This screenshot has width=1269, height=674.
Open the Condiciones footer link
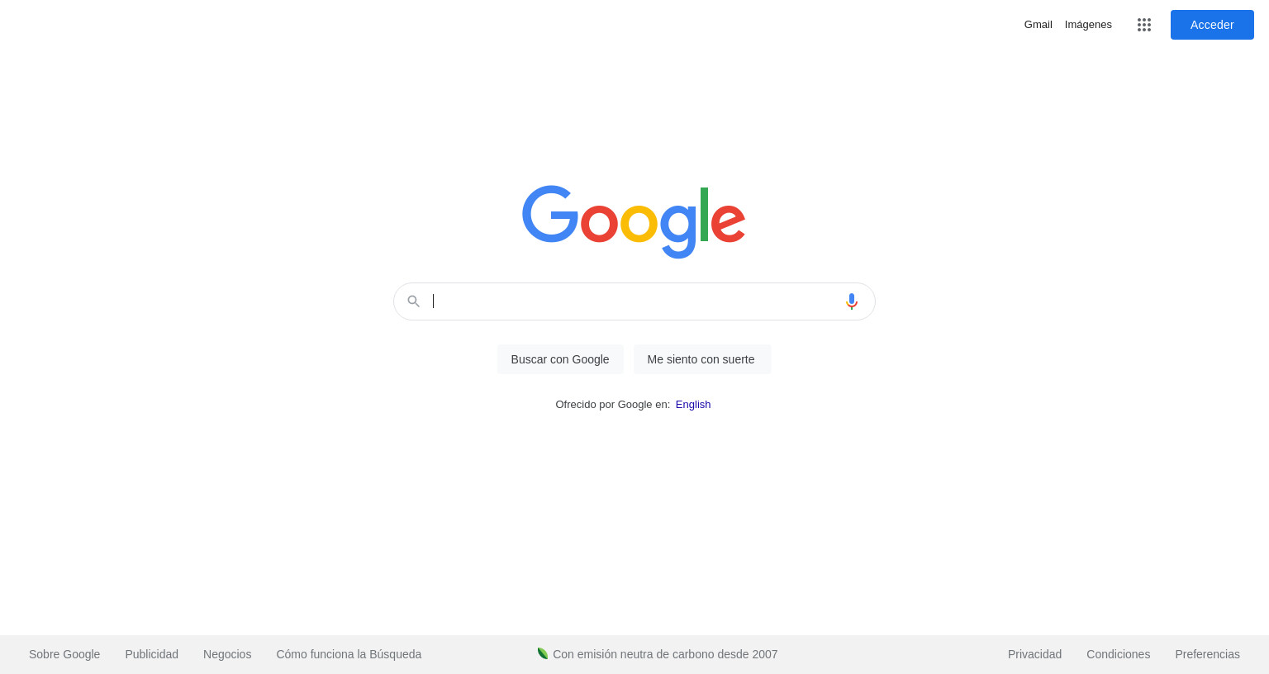pyautogui.click(x=1118, y=654)
